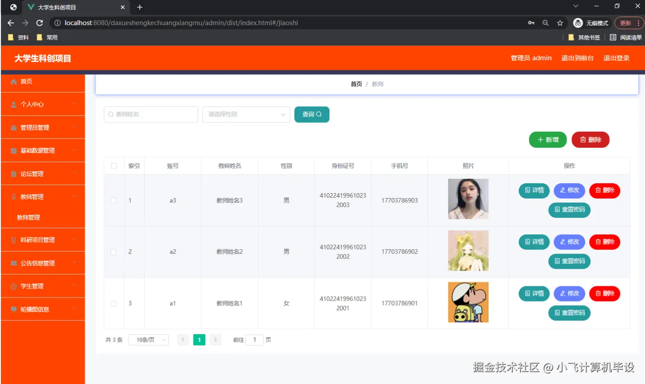Click the 个人中心 person icon
645x384 pixels.
13,104
